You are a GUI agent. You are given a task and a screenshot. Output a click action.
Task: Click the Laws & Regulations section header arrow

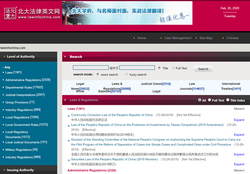coord(65,100)
